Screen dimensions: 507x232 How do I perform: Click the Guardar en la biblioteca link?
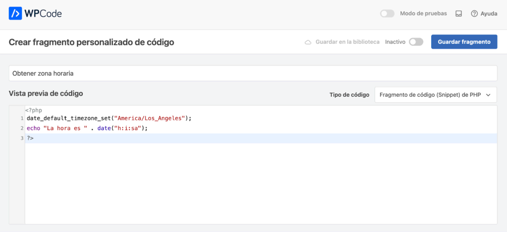(347, 42)
